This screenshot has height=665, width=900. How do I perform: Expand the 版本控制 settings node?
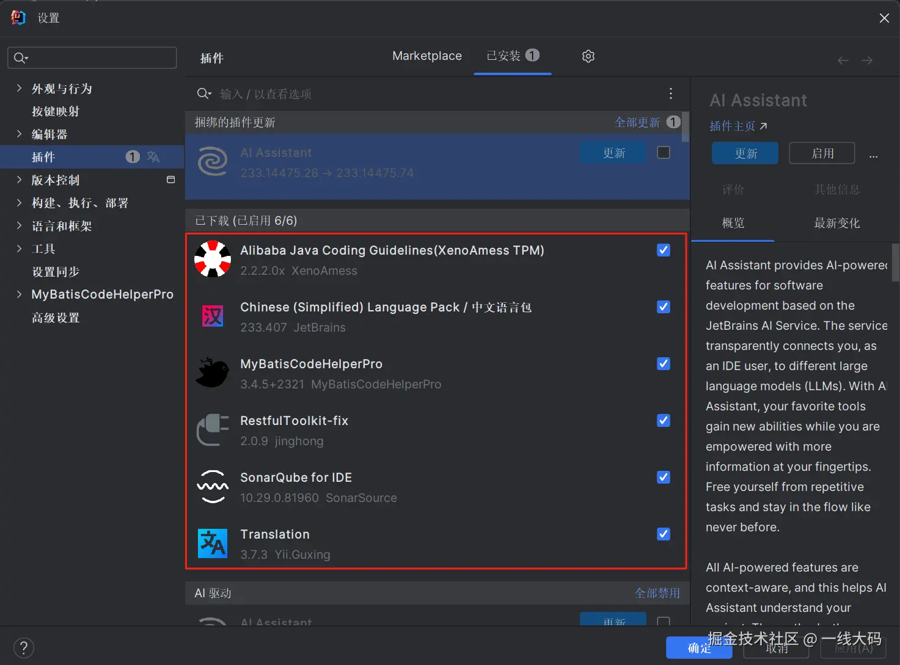pyautogui.click(x=19, y=180)
